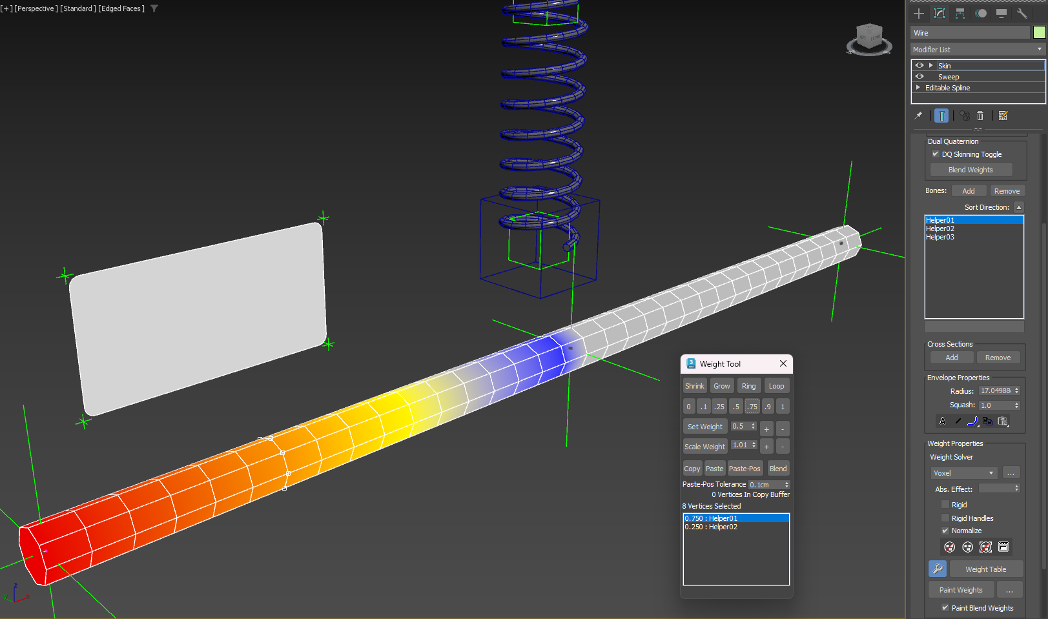Click the ViewCube in the viewport
Image resolution: width=1048 pixels, height=619 pixels.
(x=868, y=39)
